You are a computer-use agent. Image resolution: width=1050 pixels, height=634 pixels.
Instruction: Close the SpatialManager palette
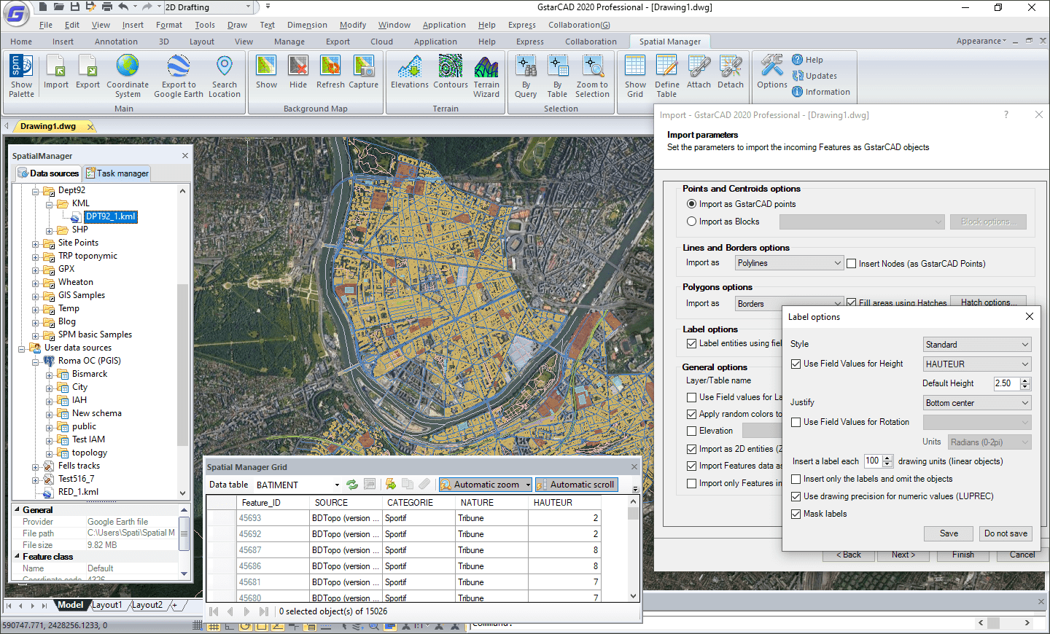pyautogui.click(x=185, y=155)
